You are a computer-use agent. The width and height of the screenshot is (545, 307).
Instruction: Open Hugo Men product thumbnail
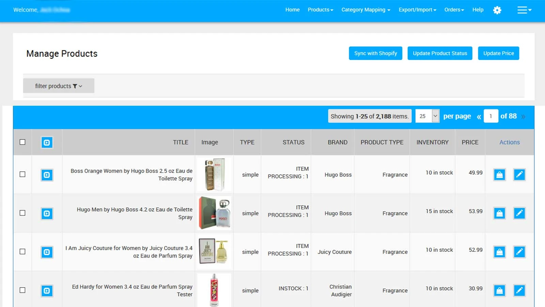pyautogui.click(x=214, y=213)
